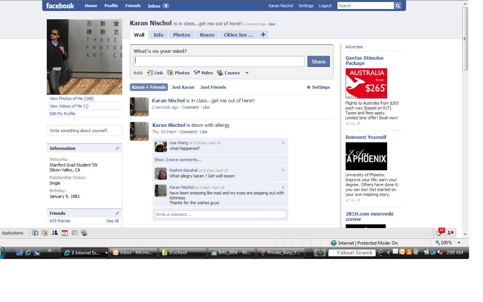
Task: Expand more attachment options arrow after Causes
Action: point(247,73)
